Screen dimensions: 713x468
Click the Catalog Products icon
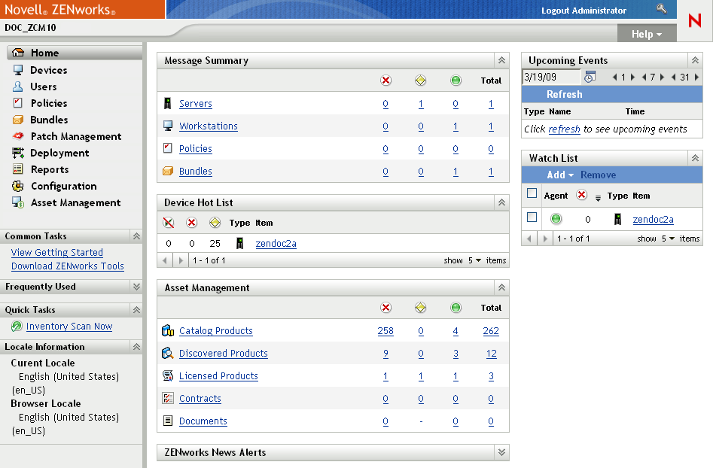tap(168, 330)
